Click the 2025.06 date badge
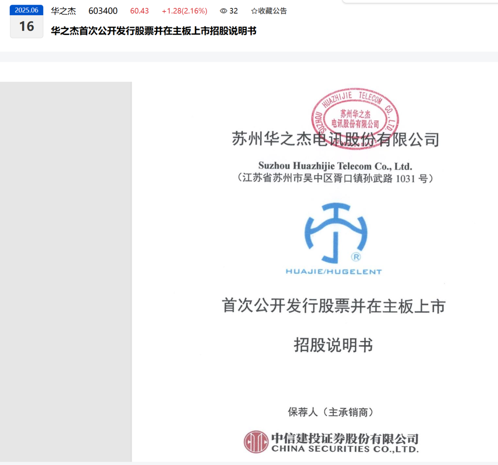The height and width of the screenshot is (465, 498). 27,10
